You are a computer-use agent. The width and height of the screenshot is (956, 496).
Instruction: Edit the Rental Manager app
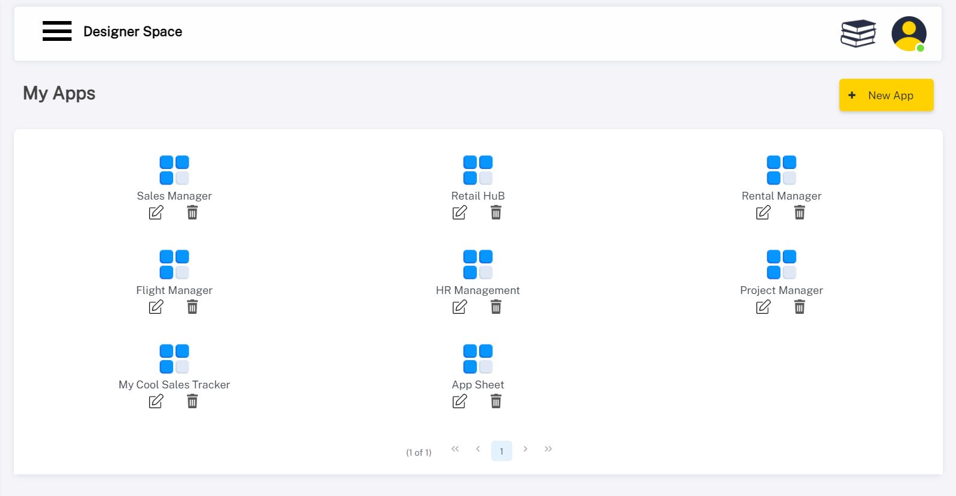coord(764,213)
